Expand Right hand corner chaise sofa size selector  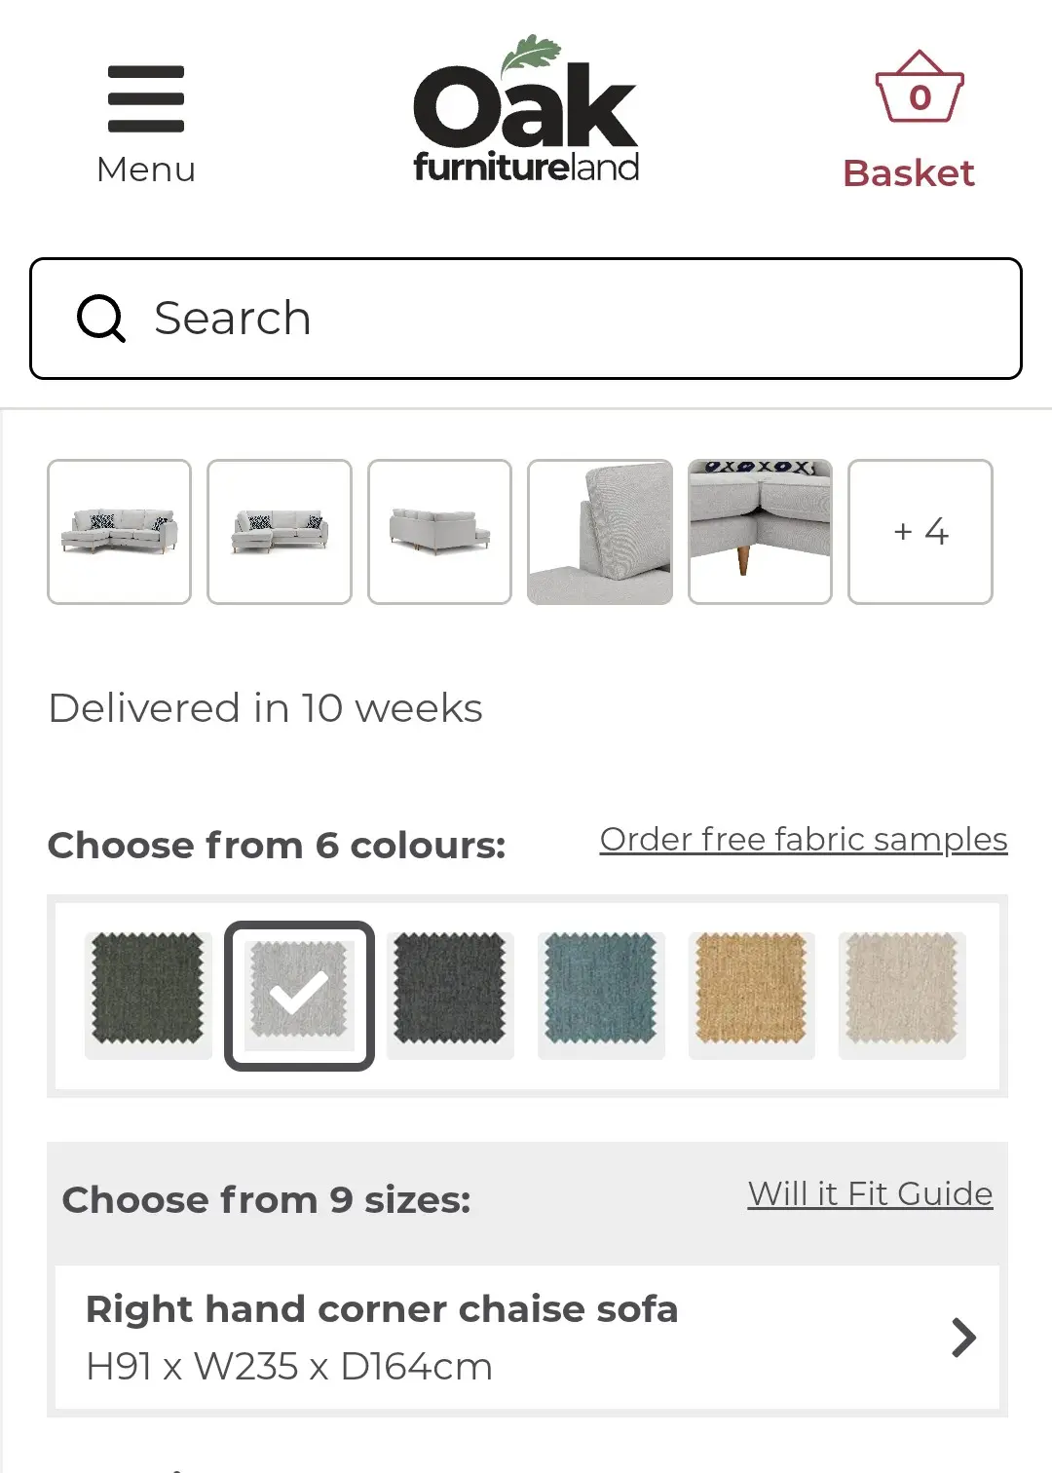pos(527,1338)
